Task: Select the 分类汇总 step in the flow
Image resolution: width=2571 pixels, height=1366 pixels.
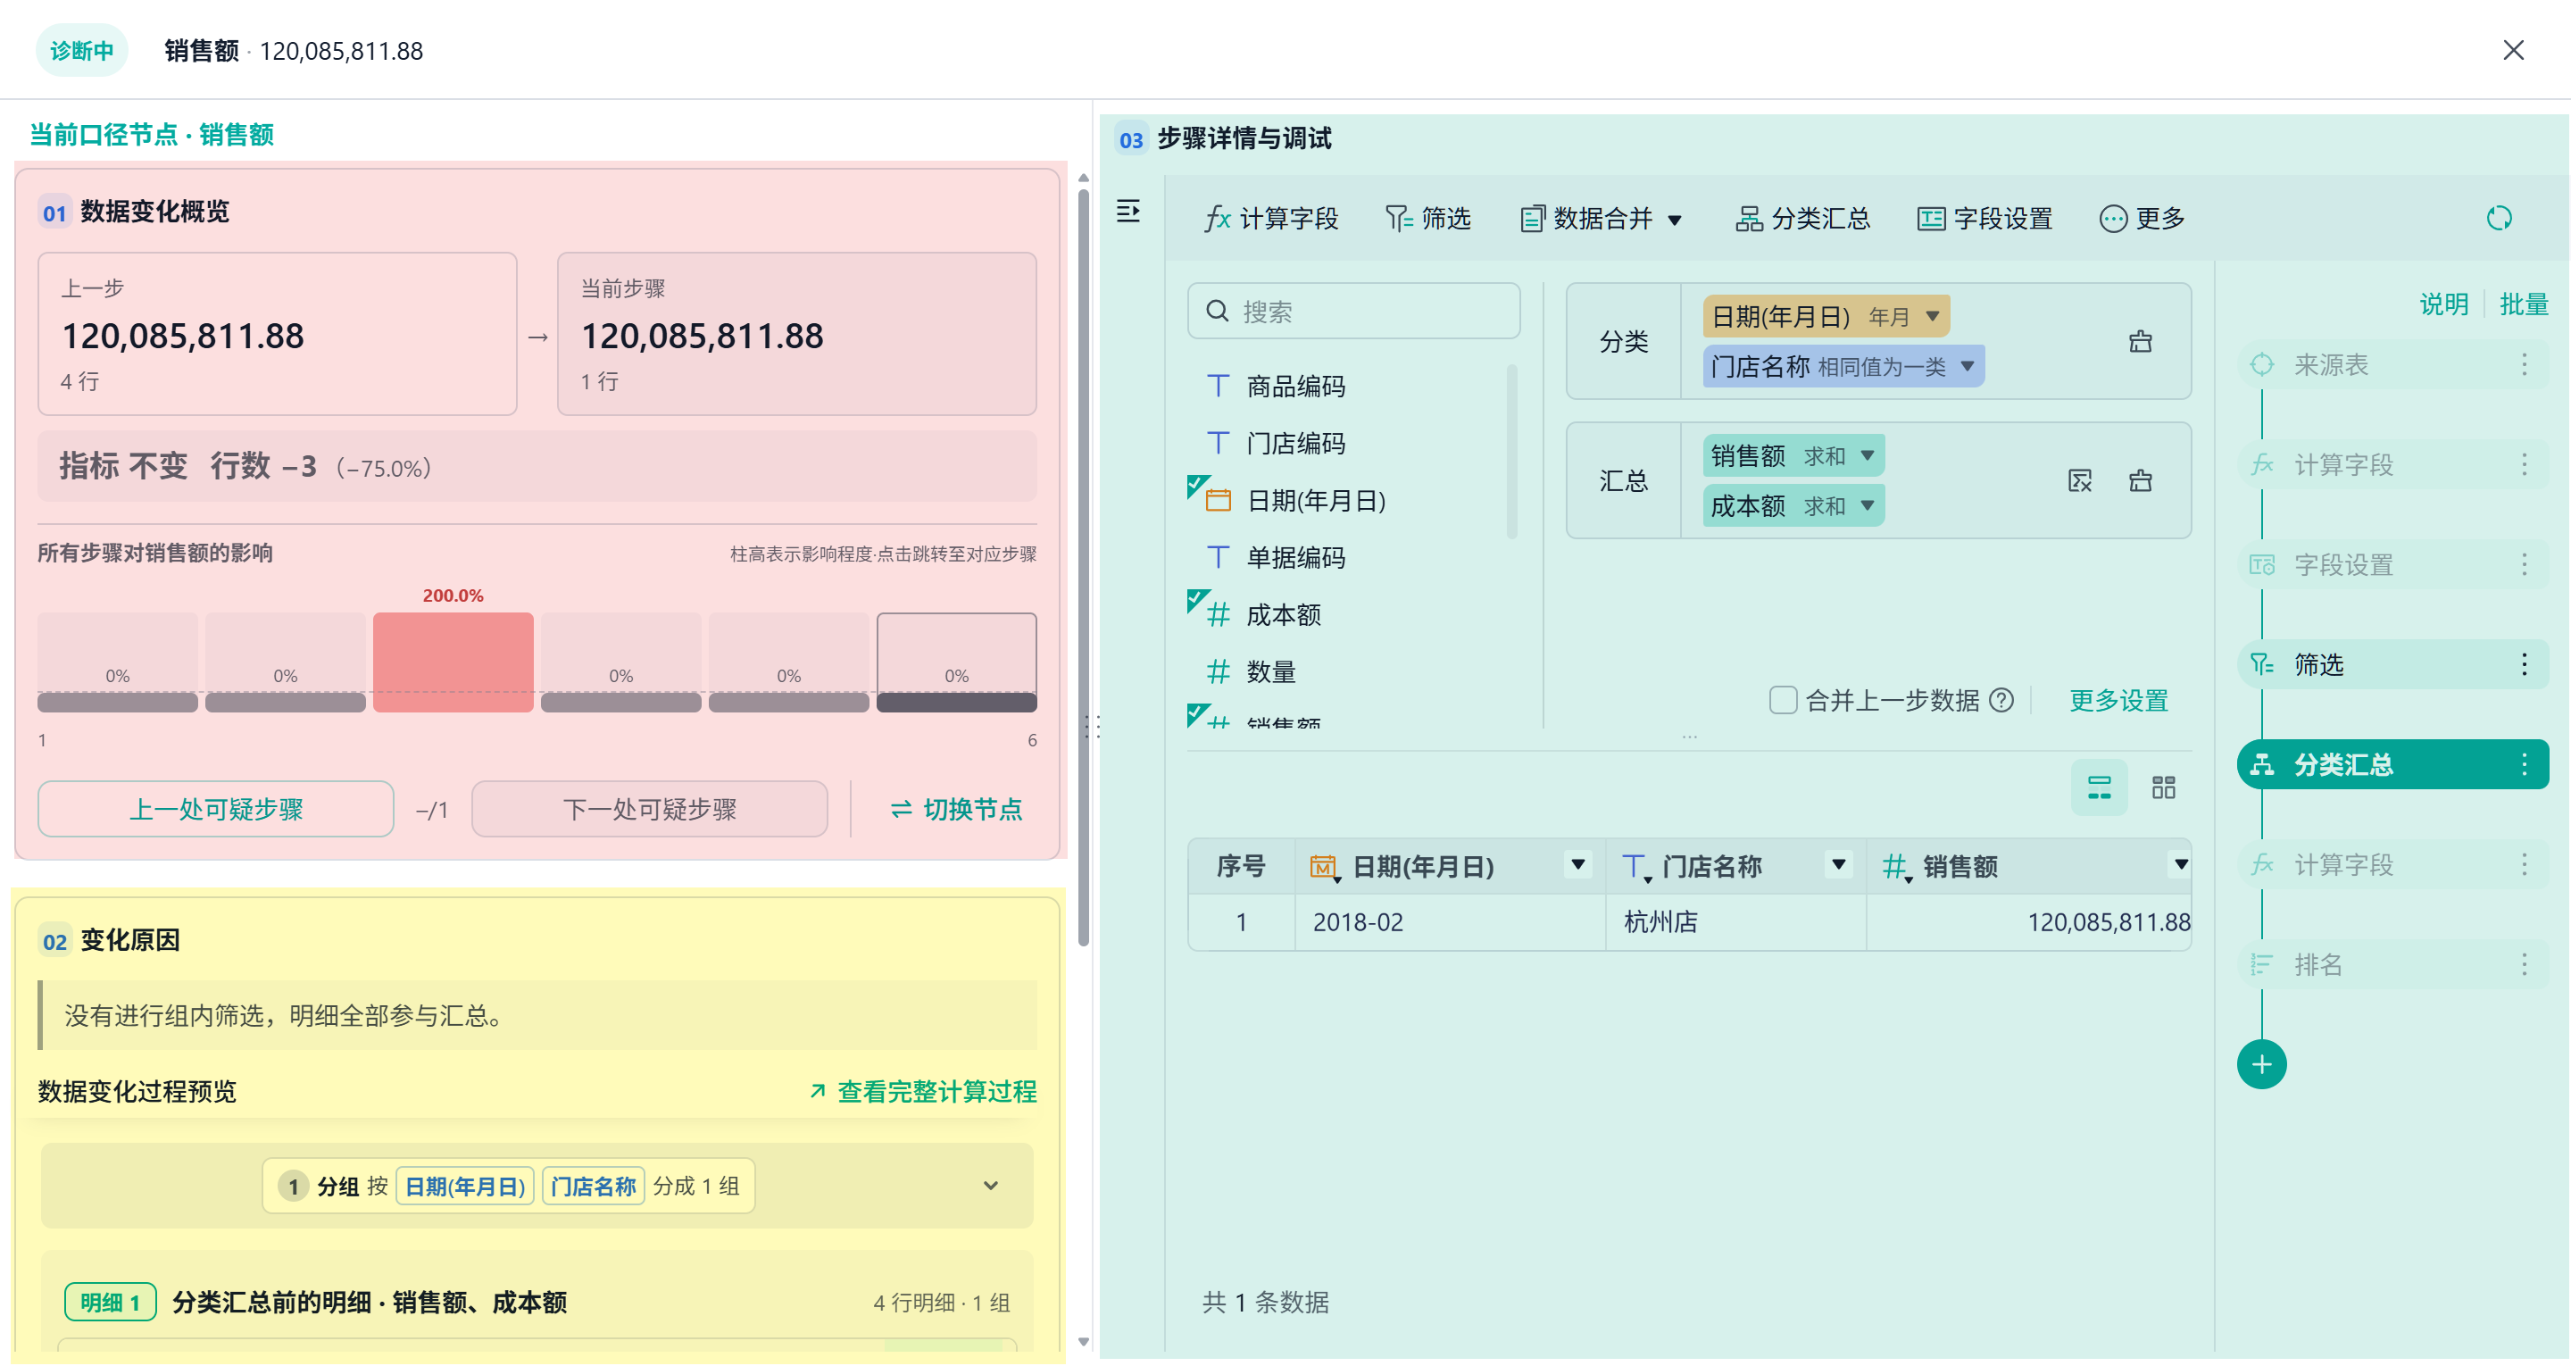Action: coord(2392,764)
